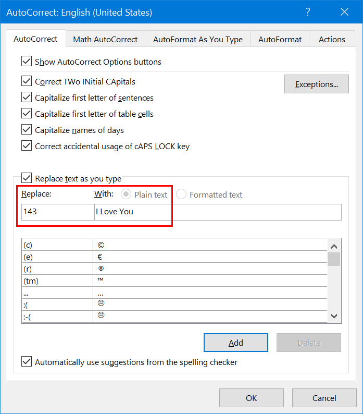This screenshot has height=414, width=363.
Task: Click the Replace input field containing 143
Action: click(x=57, y=212)
